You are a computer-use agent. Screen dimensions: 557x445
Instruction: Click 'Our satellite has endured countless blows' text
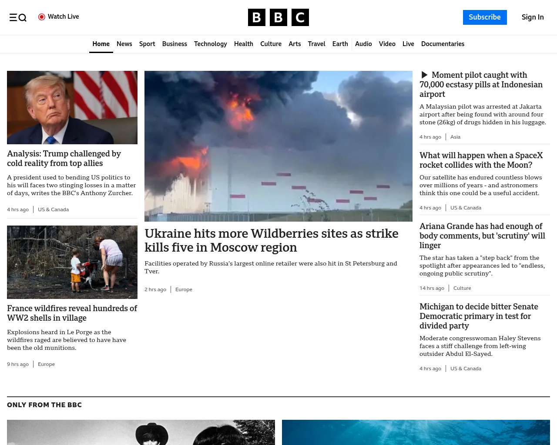pos(480,185)
